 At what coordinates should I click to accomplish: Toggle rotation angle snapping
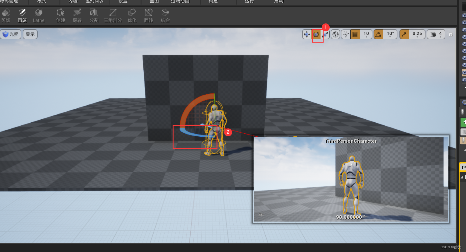coord(378,34)
